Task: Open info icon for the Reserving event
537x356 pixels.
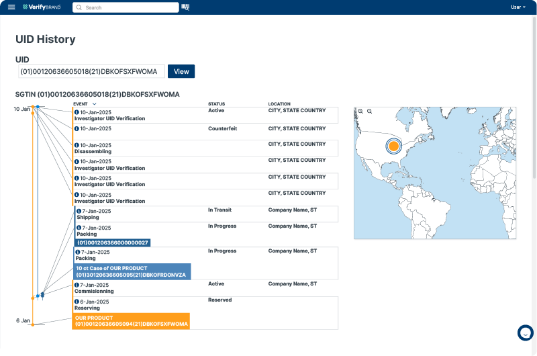Action: (77, 302)
